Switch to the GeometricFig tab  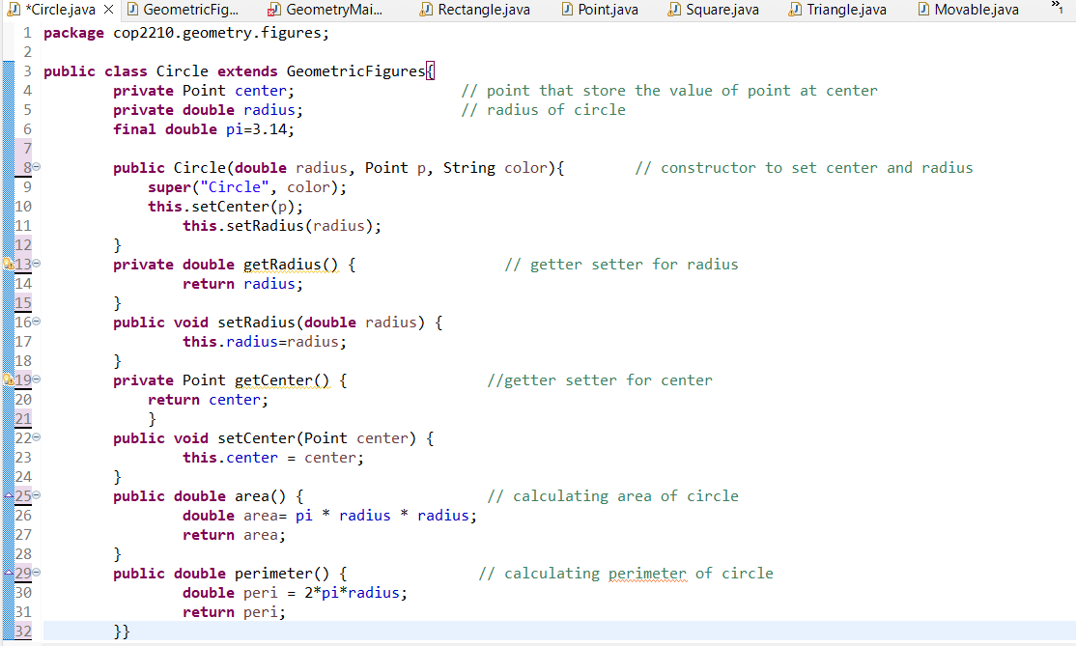pyautogui.click(x=191, y=10)
